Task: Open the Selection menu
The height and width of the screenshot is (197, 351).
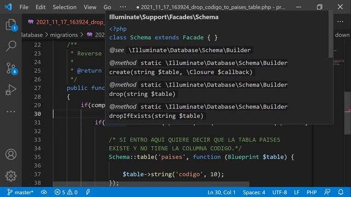Action: click(x=65, y=7)
